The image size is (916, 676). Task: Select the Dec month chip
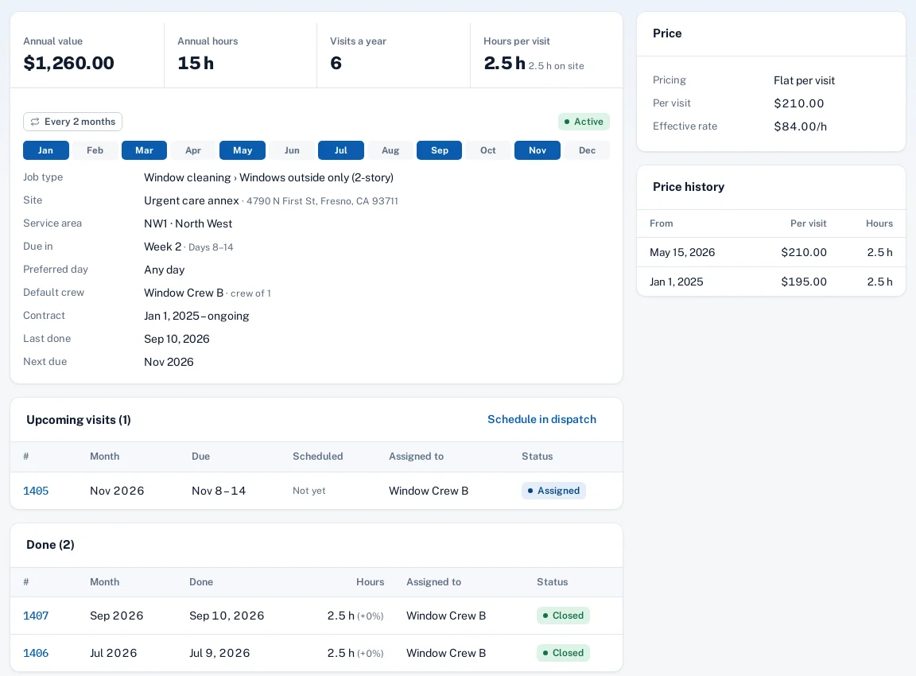click(587, 150)
